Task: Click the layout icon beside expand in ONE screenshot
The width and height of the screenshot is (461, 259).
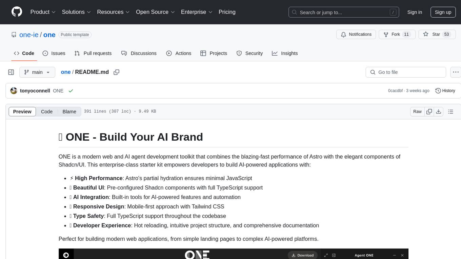Action: pyautogui.click(x=334, y=255)
